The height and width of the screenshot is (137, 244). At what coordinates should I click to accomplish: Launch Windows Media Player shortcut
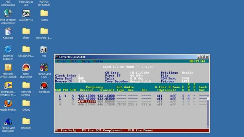[x=8, y=89]
